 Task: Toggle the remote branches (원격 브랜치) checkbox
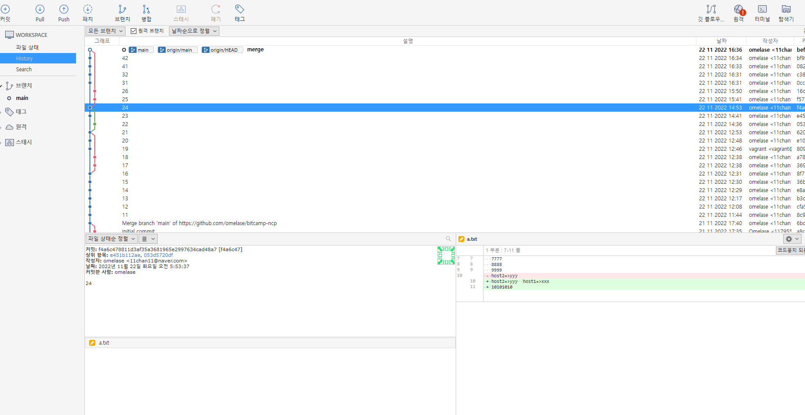tap(134, 31)
